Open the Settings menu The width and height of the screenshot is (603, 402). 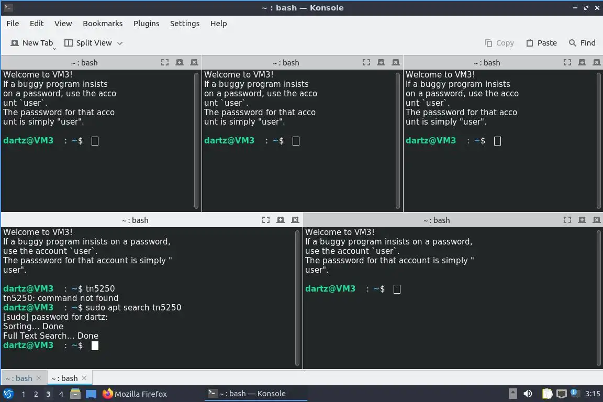pyautogui.click(x=185, y=24)
